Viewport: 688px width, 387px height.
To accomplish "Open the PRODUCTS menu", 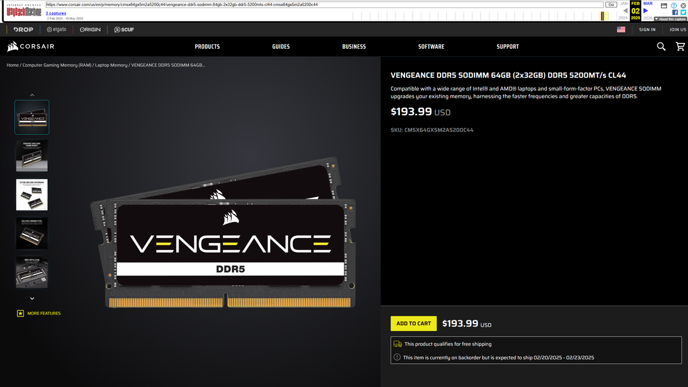I will pos(207,47).
